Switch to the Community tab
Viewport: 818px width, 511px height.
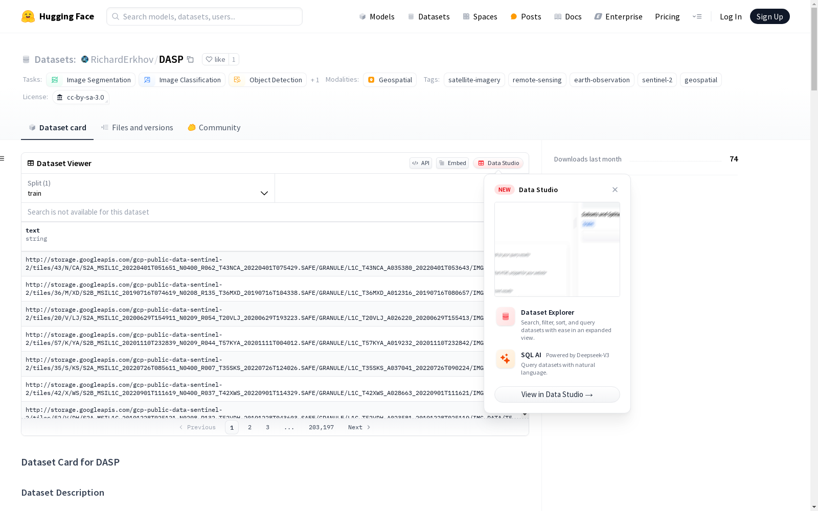pyautogui.click(x=214, y=128)
